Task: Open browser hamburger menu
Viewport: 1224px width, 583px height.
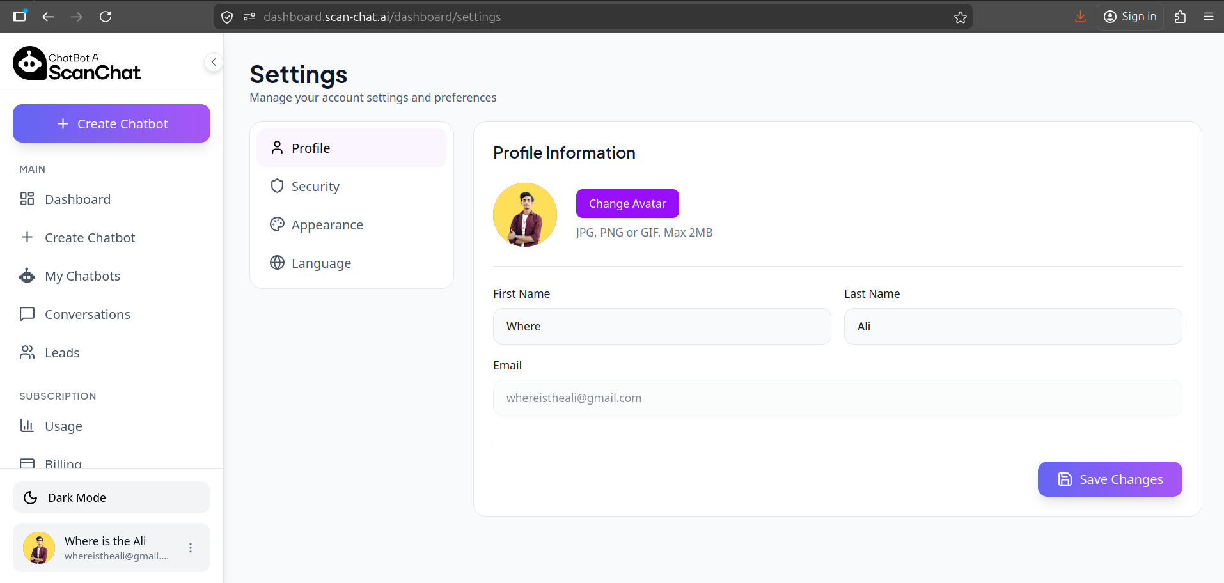Action: [x=1208, y=17]
